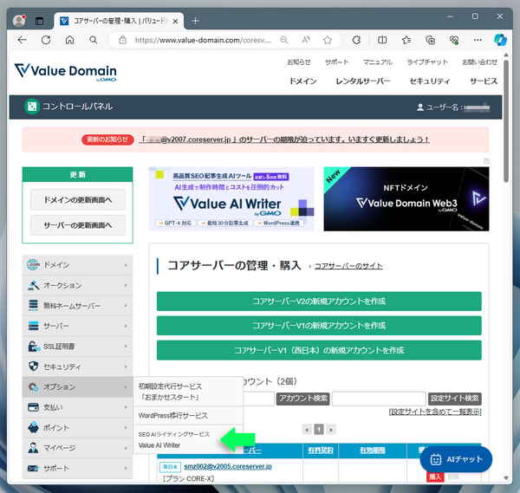This screenshot has width=520, height=493.
Task: Click the サポート header link
Action: (x=336, y=62)
